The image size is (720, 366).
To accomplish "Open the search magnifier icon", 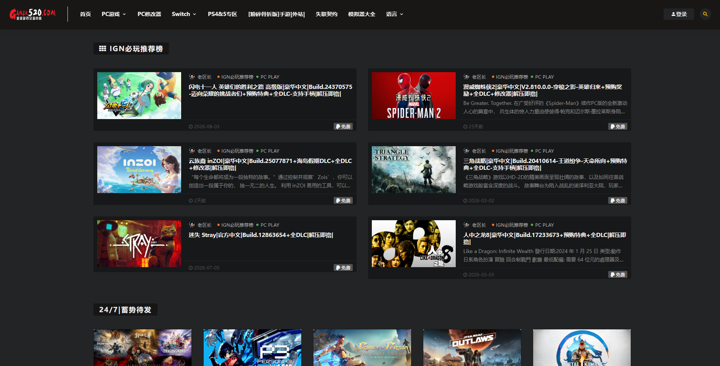I will [706, 14].
